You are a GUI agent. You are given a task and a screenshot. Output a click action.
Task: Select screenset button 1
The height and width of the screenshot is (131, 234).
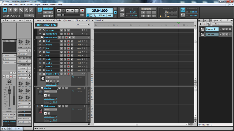(x=143, y=13)
